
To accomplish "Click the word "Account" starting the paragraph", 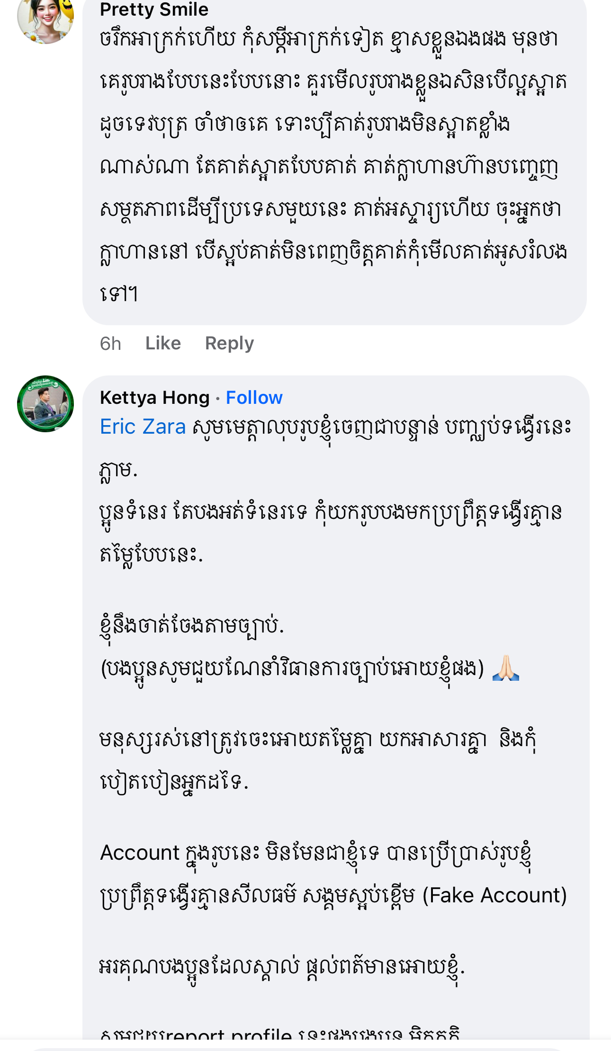I will point(140,853).
